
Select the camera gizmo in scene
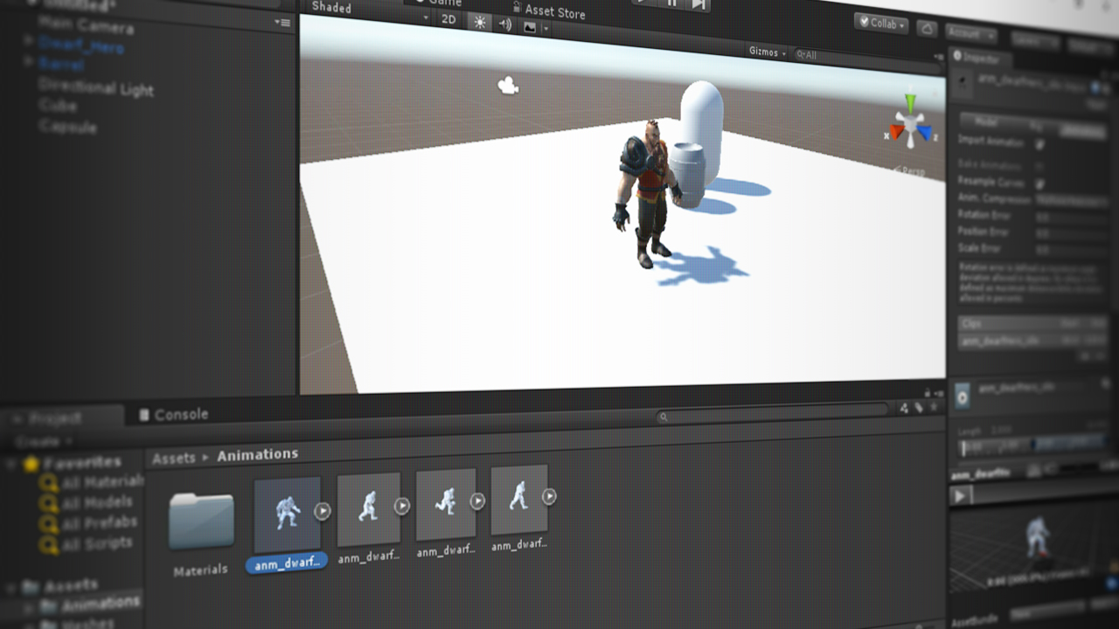[507, 85]
